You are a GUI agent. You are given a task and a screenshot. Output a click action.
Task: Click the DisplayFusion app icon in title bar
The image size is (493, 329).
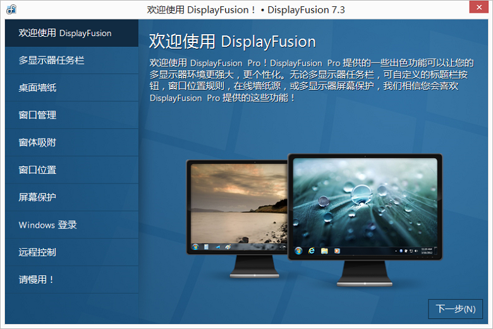tap(11, 9)
